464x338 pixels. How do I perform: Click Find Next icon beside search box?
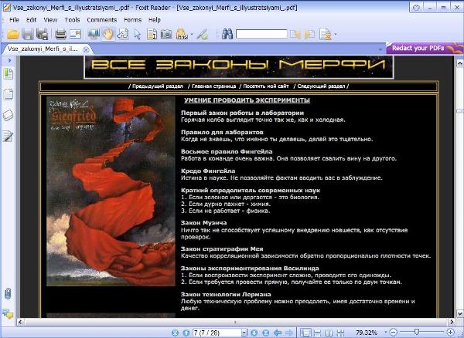coord(309,34)
